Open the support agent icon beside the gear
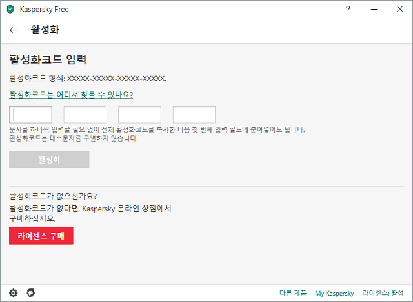 [x=31, y=293]
